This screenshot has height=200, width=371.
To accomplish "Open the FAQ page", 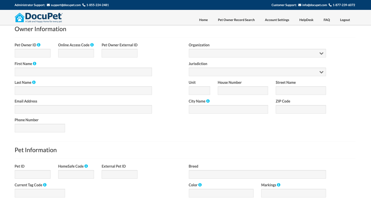I will pyautogui.click(x=327, y=20).
